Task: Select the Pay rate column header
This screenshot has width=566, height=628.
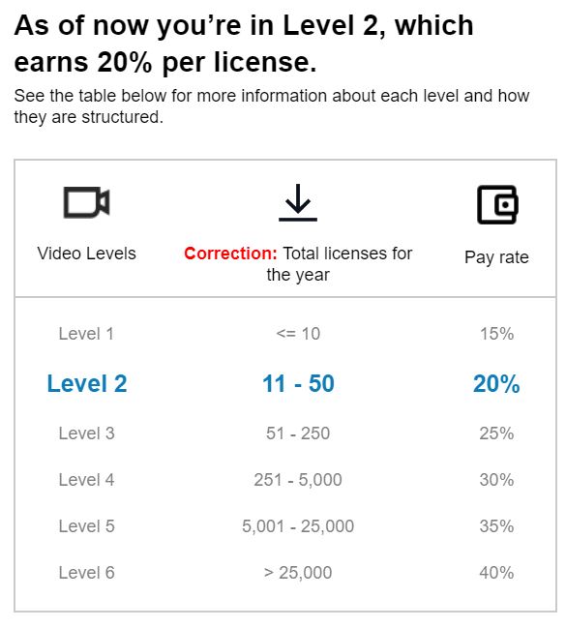Action: 496,257
